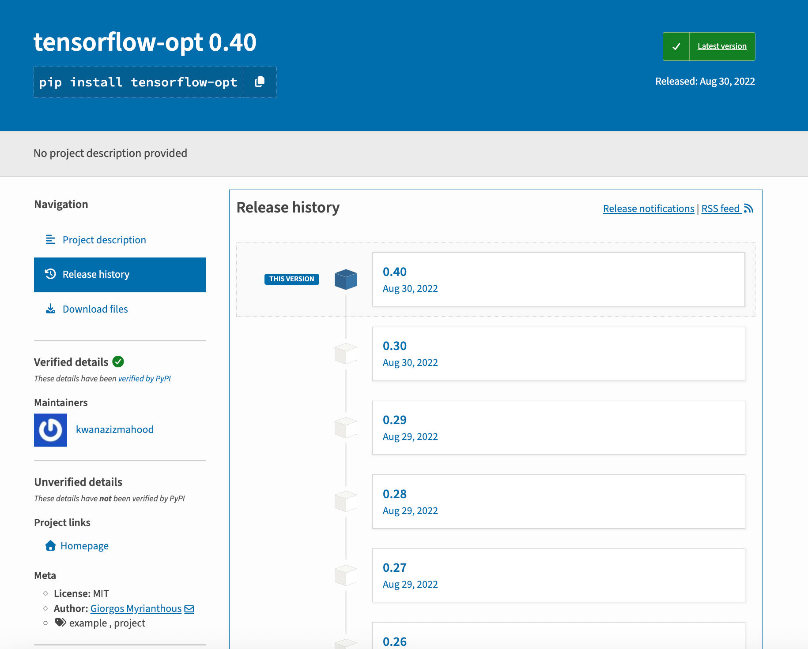Open Release notifications link

(x=649, y=209)
